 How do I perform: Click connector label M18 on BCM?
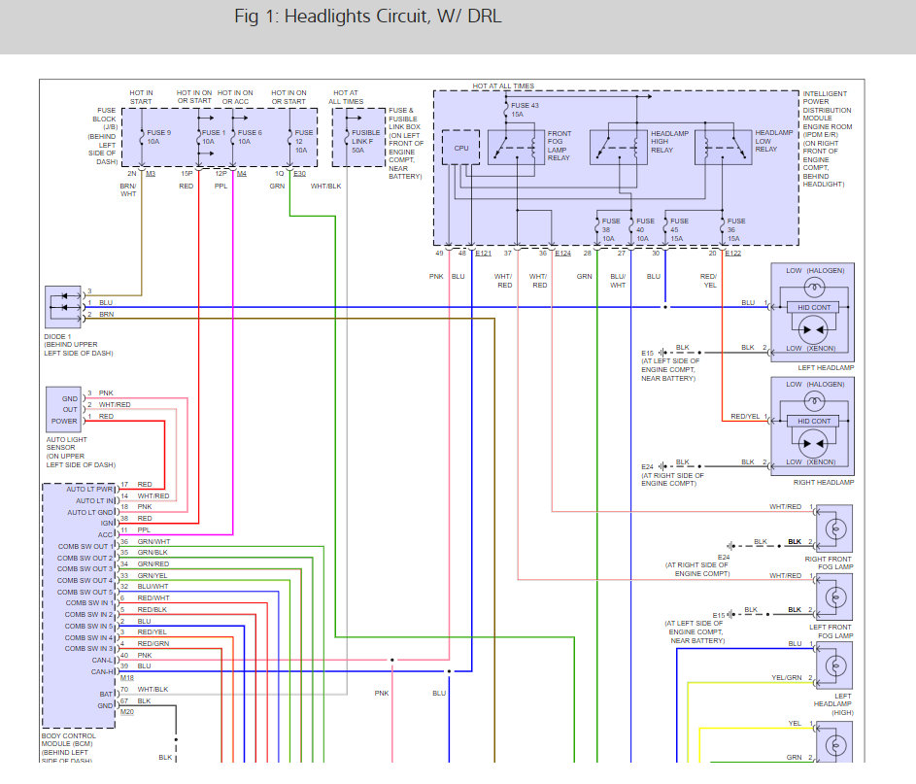coord(127,678)
